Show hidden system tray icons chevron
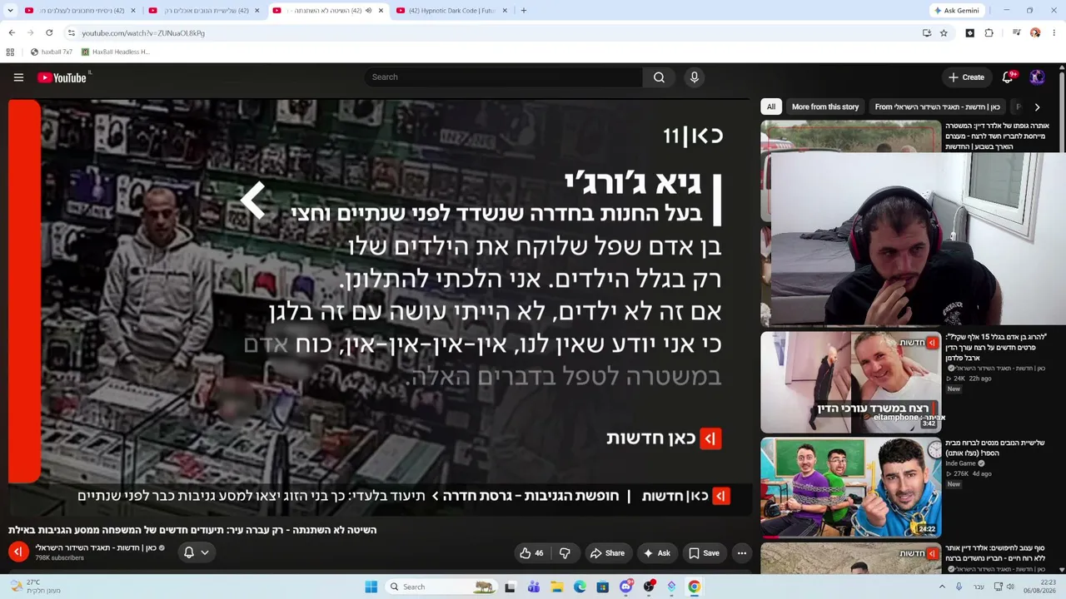The height and width of the screenshot is (599, 1066). pos(943,587)
